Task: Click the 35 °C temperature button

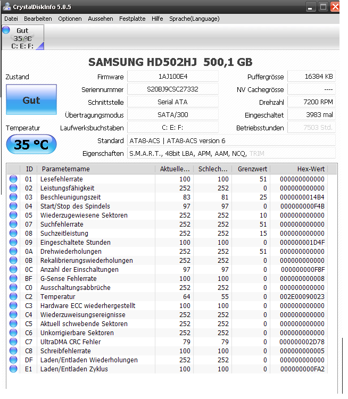Action: (31, 144)
